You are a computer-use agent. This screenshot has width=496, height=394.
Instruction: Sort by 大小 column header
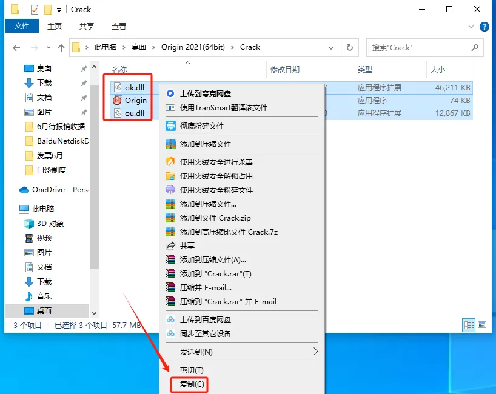(x=437, y=69)
